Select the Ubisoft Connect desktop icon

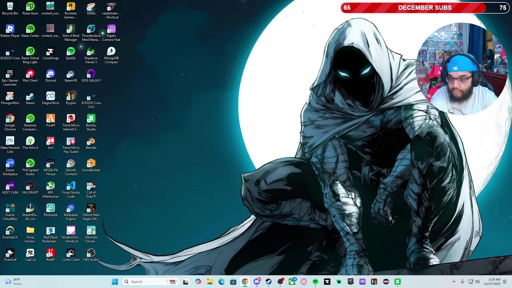point(71,168)
